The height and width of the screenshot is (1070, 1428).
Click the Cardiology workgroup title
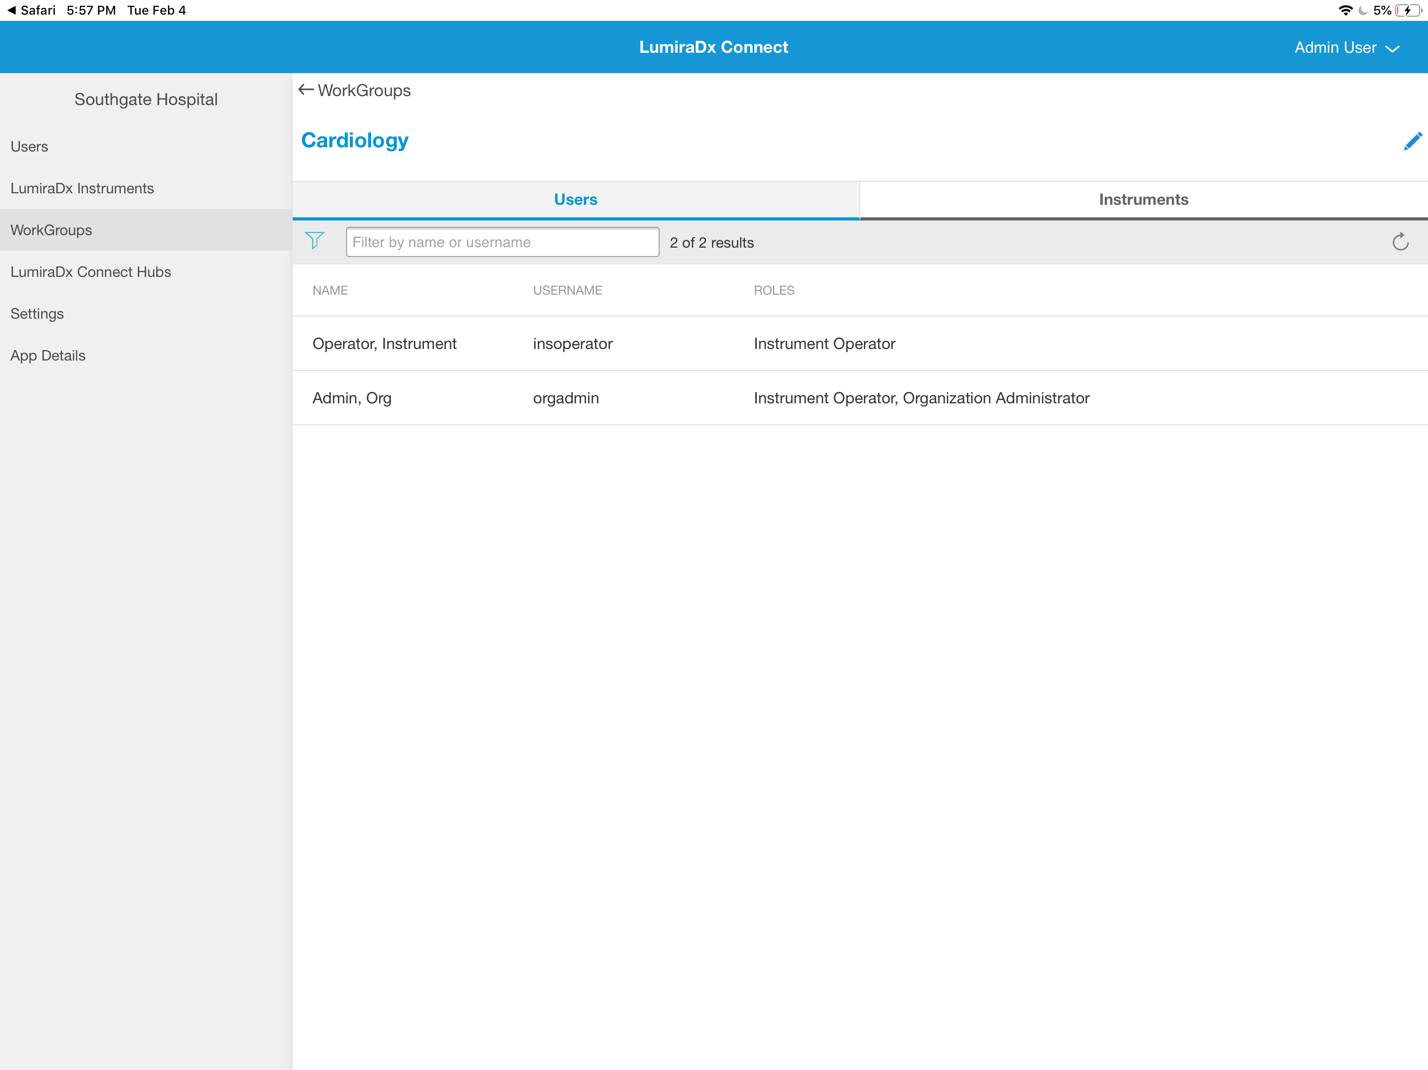[354, 141]
